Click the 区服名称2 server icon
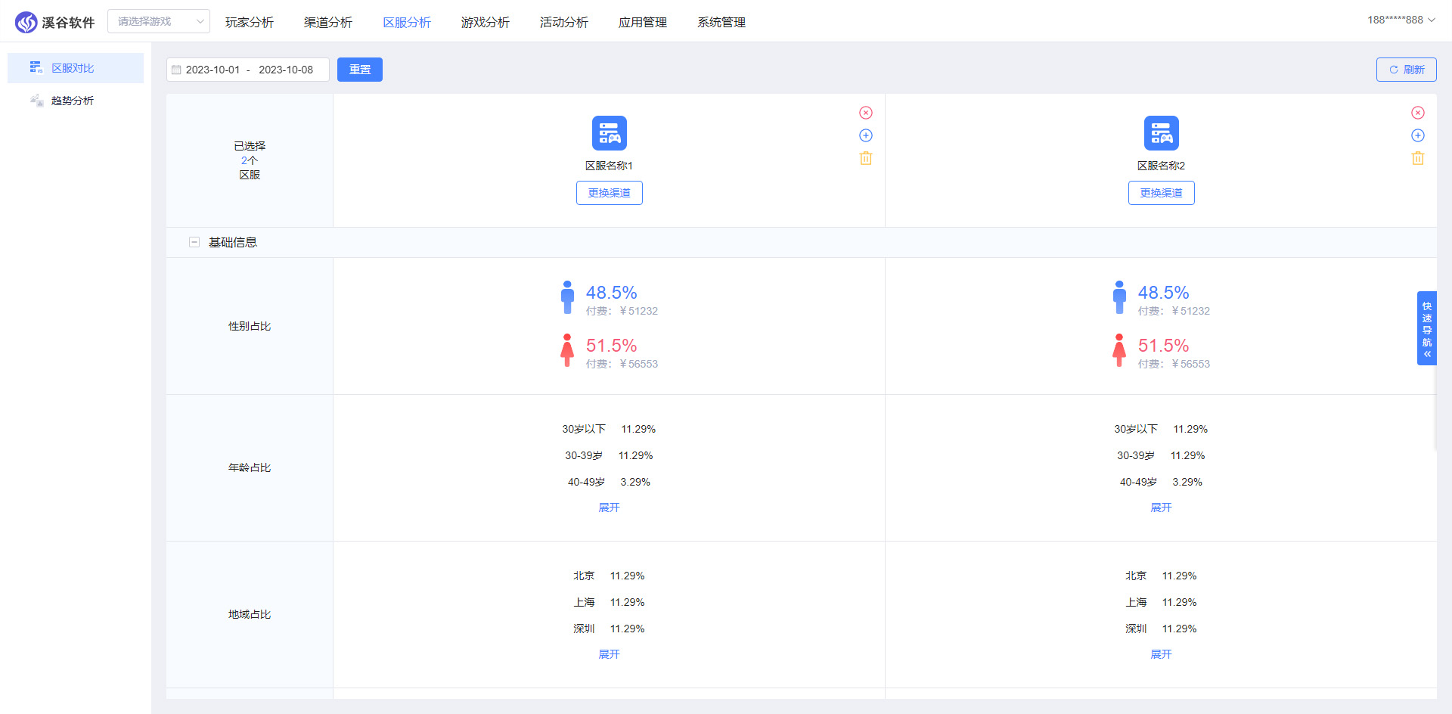1452x714 pixels. click(1162, 133)
